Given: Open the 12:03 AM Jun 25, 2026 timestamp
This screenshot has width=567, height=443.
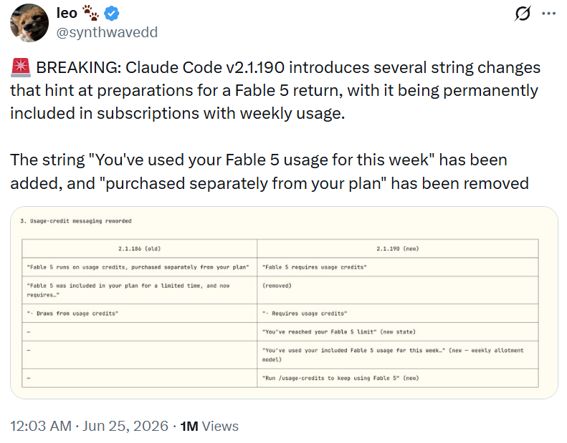Looking at the screenshot, I should (89, 426).
